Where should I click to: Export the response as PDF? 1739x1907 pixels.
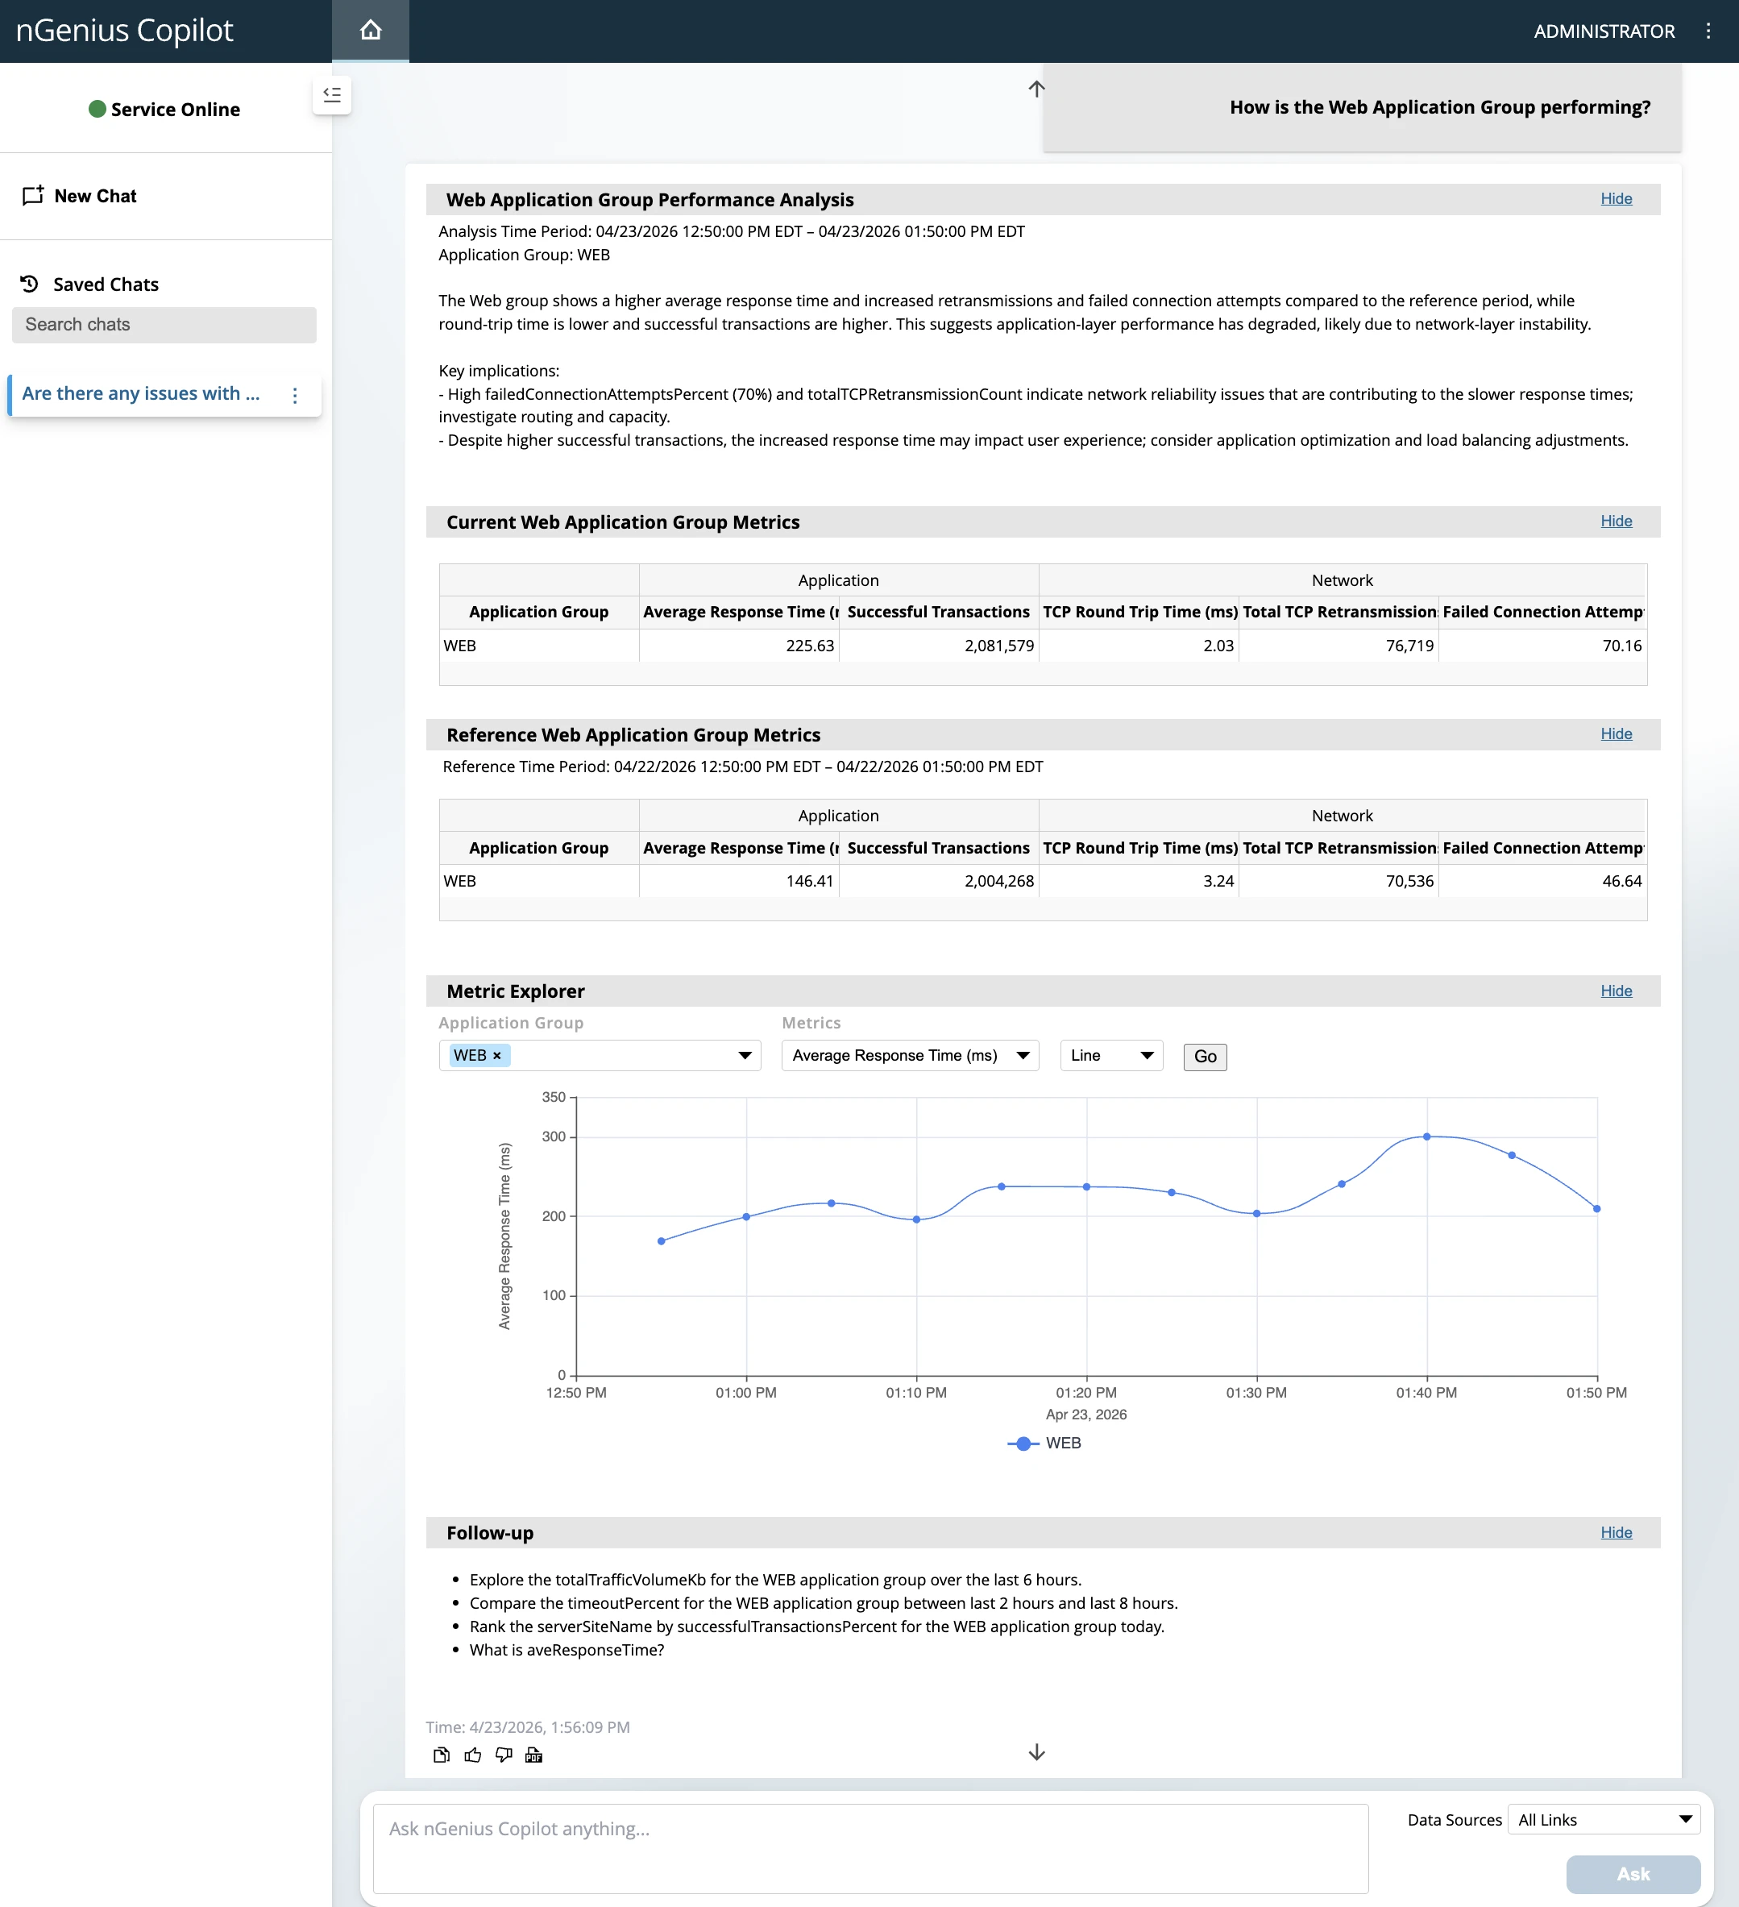coord(534,1755)
